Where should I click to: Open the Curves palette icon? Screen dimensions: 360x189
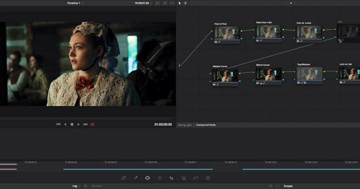pos(124,178)
